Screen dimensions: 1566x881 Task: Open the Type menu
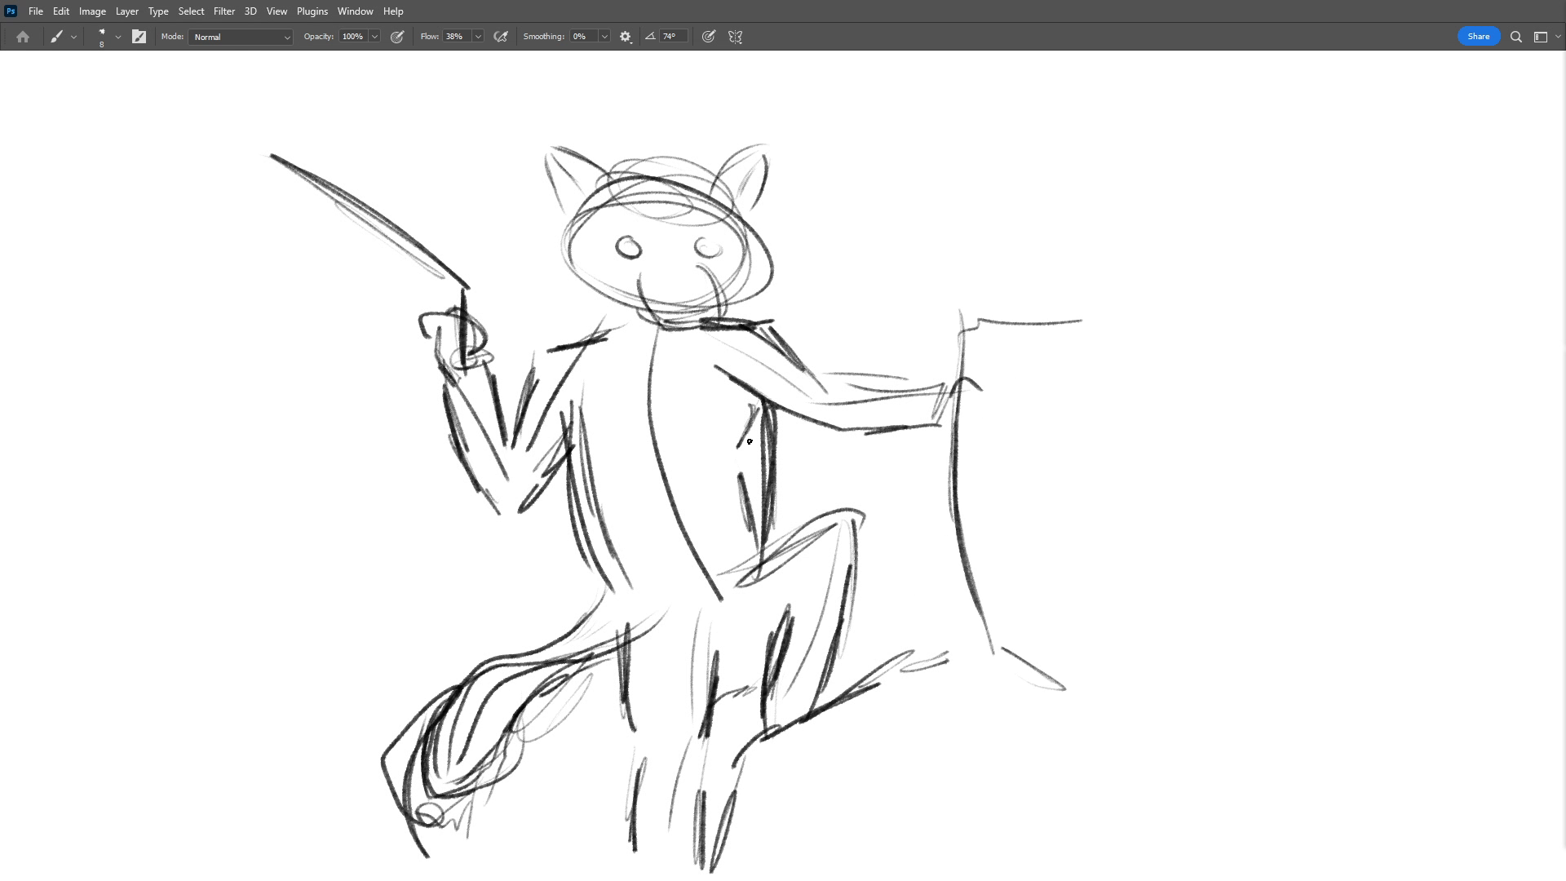pos(158,11)
